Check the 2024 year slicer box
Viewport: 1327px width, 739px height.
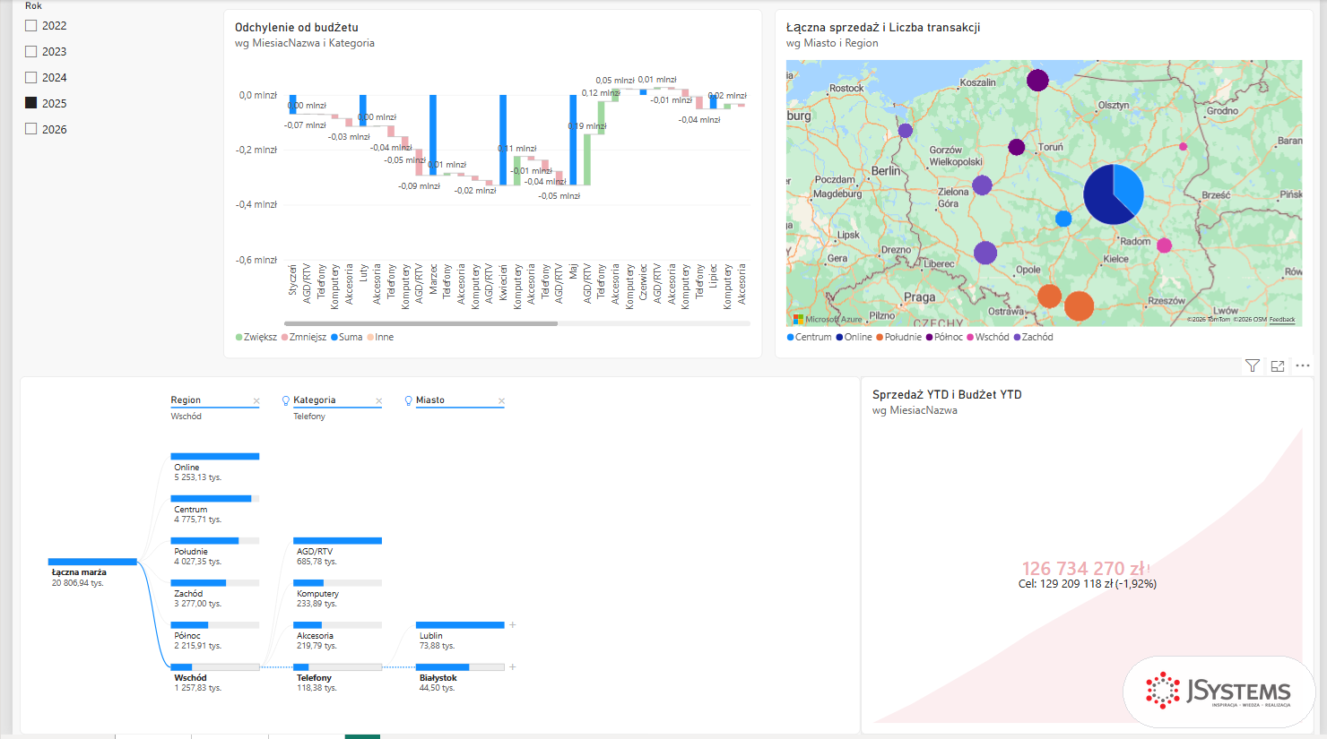[31, 78]
